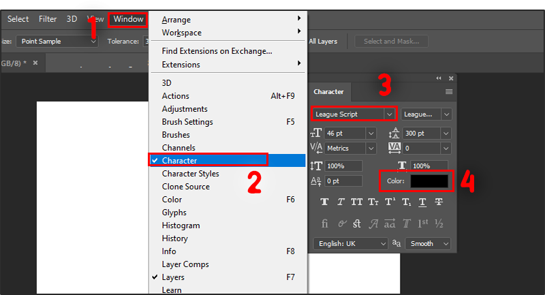Open the Filter menu in menu bar
This screenshot has height=295, width=545.
48,19
